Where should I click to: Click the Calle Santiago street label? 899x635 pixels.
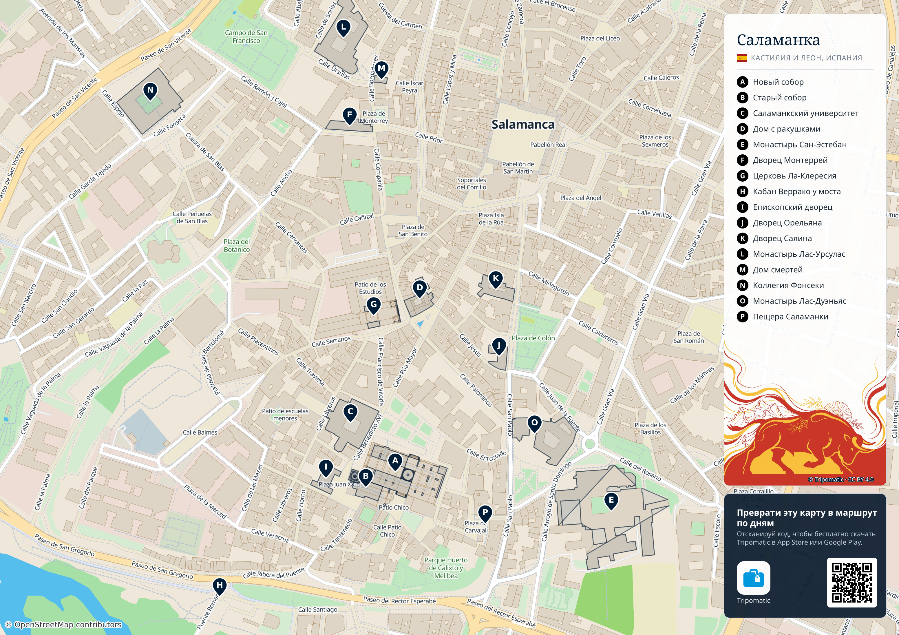[317, 610]
